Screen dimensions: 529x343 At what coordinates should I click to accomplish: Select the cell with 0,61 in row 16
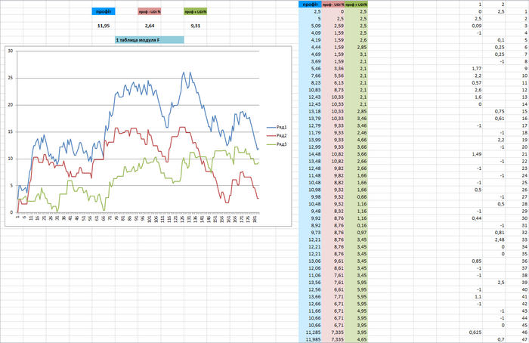coord(494,119)
